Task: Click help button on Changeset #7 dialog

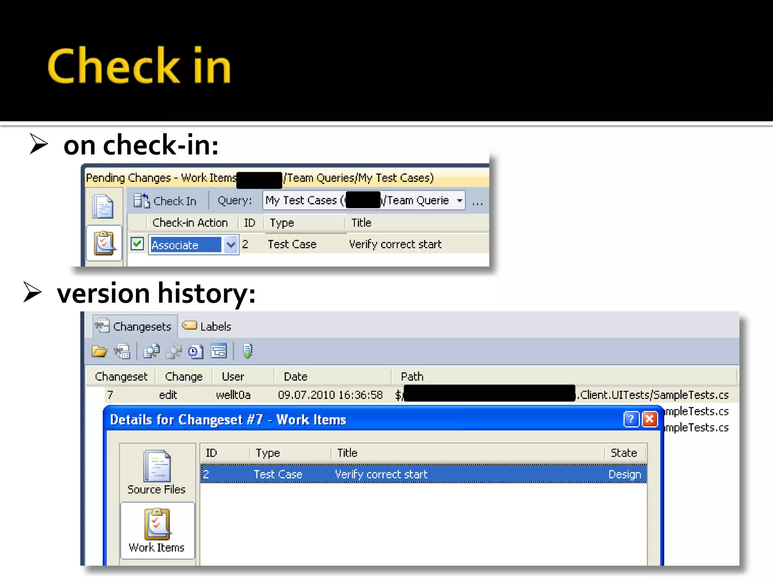Action: pos(631,419)
